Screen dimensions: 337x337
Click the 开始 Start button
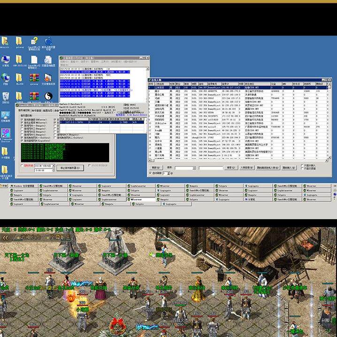pyautogui.click(x=4, y=186)
